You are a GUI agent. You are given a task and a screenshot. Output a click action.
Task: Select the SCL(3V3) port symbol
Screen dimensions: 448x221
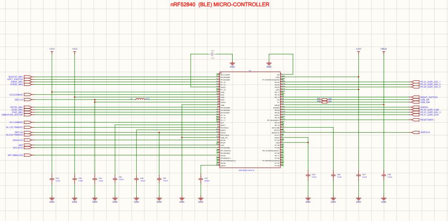point(28,148)
